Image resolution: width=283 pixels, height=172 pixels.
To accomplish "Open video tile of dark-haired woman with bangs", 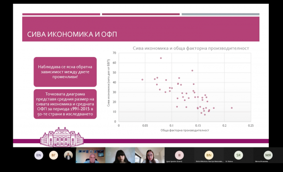I will pyautogui.click(x=120, y=155).
